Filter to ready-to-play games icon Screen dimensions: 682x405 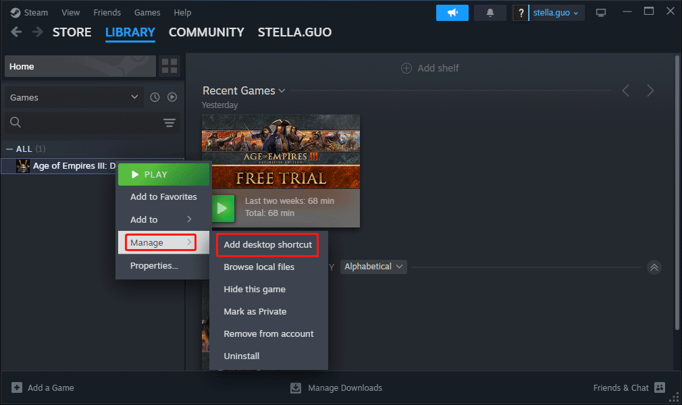pos(172,97)
